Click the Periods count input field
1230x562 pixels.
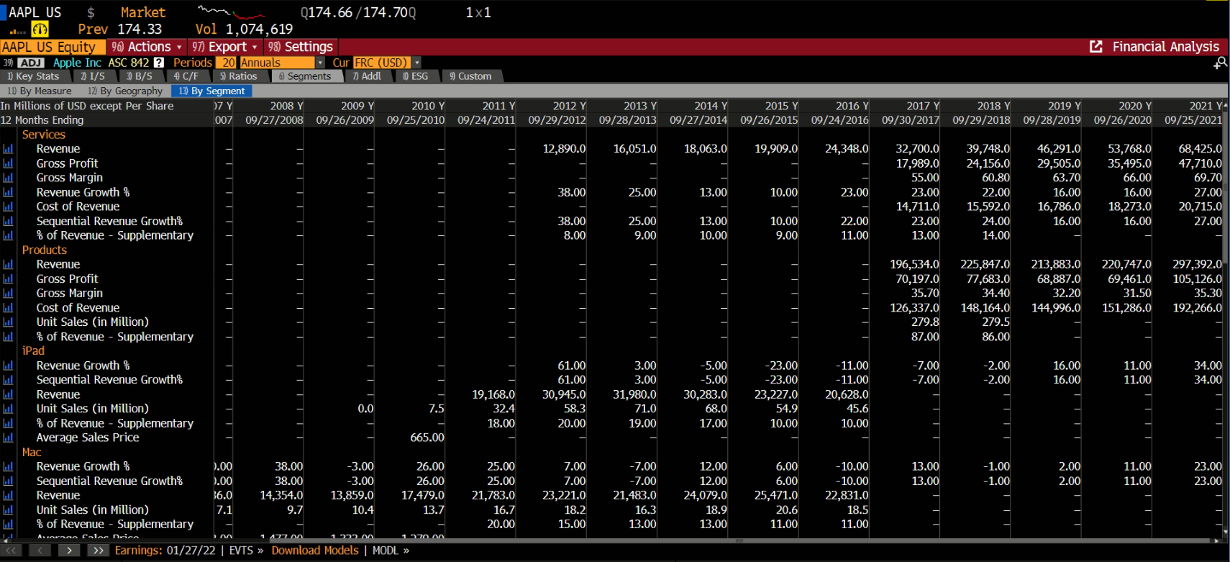[228, 63]
